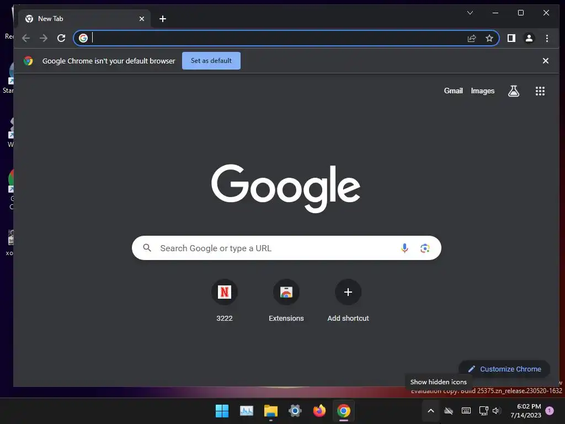Click the touch keyboard tray icon

[466, 411]
